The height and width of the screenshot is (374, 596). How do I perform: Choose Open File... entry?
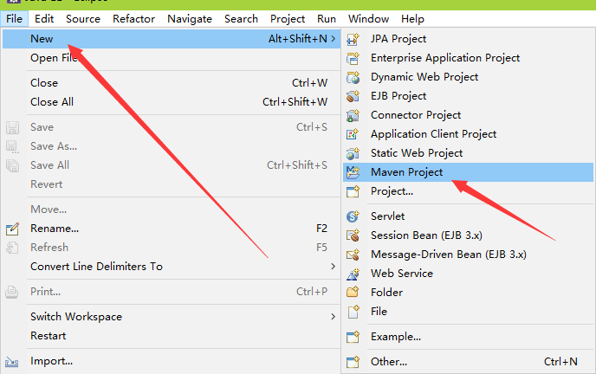point(171,58)
